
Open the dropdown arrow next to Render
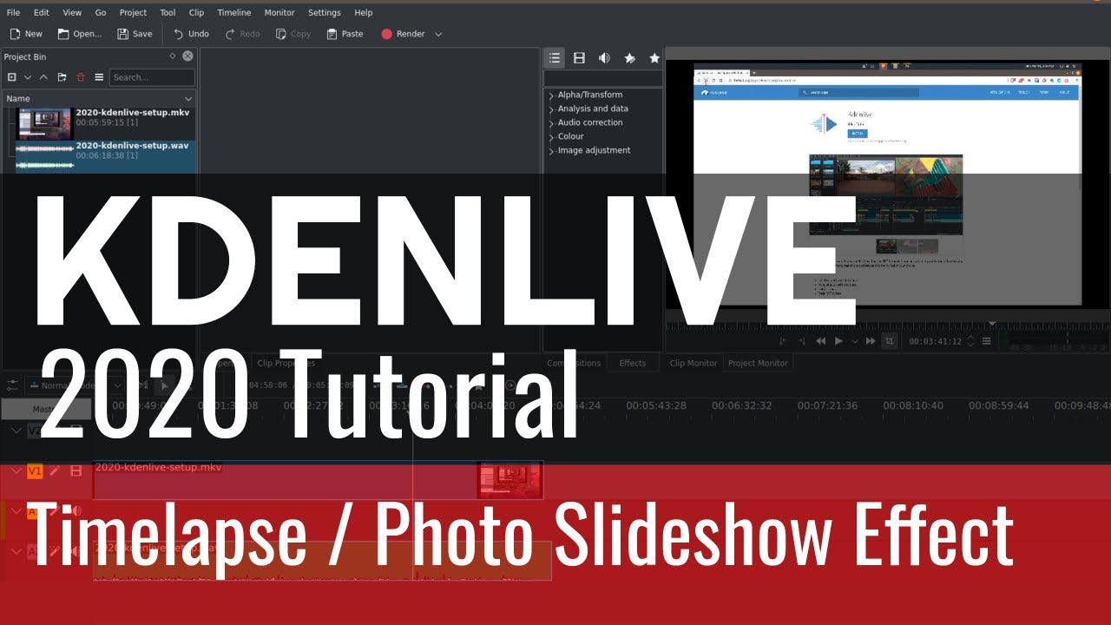point(438,35)
